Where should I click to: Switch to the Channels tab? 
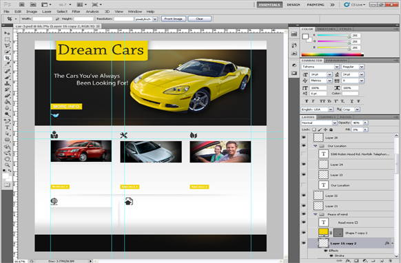327,117
